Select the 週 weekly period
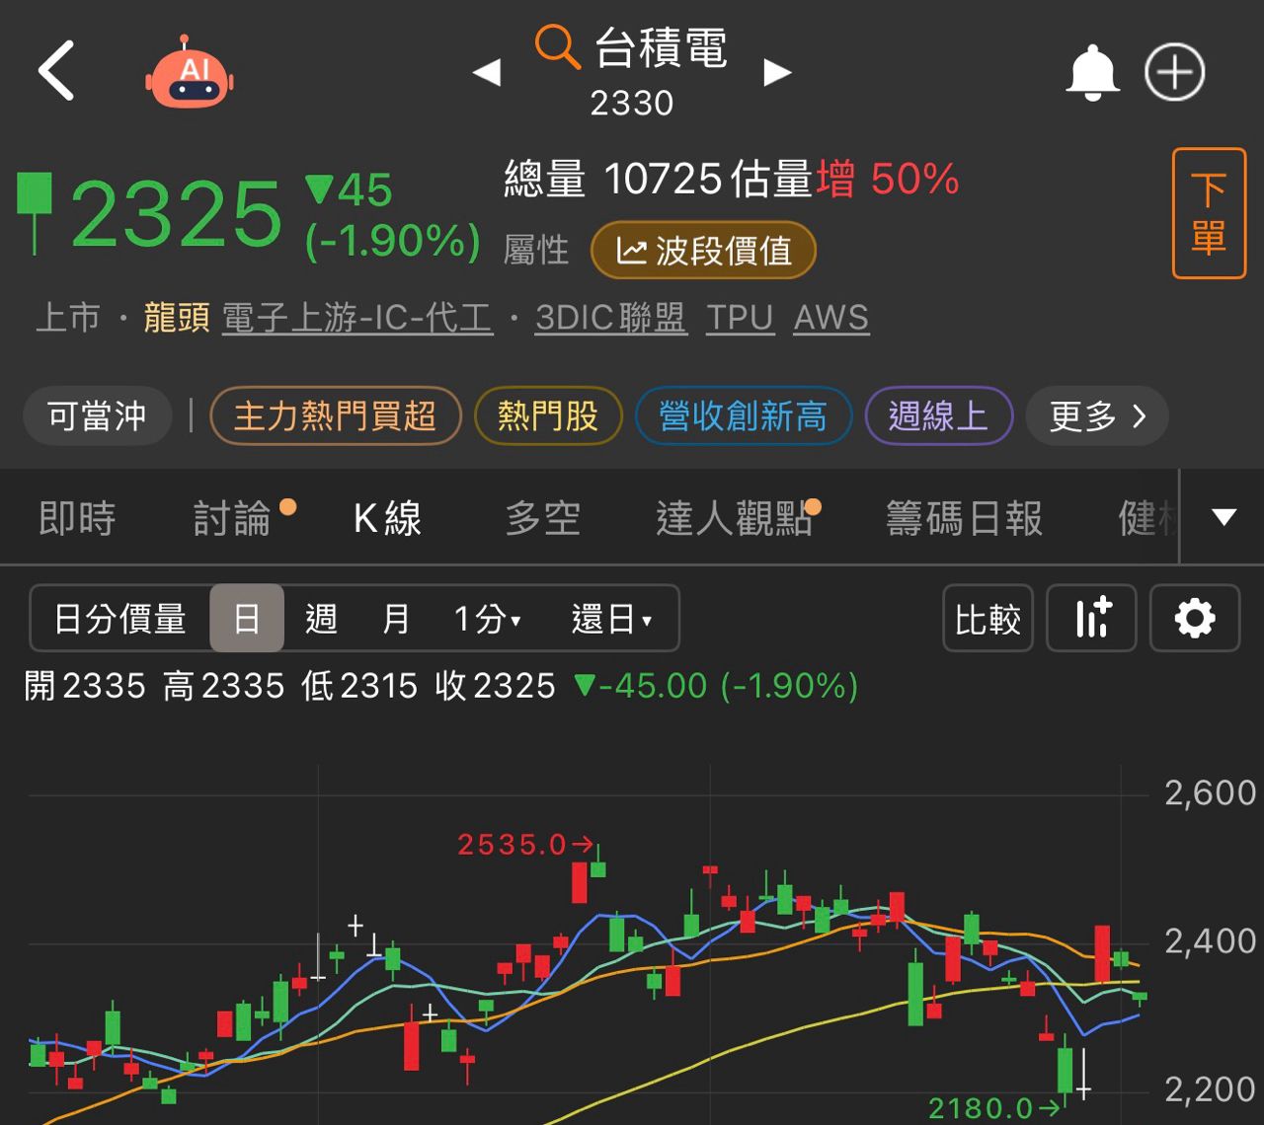This screenshot has width=1264, height=1125. point(321,619)
